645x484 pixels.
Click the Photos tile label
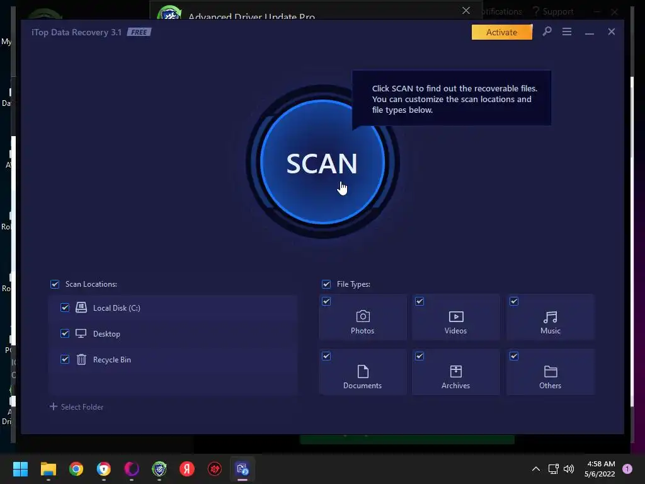point(362,331)
